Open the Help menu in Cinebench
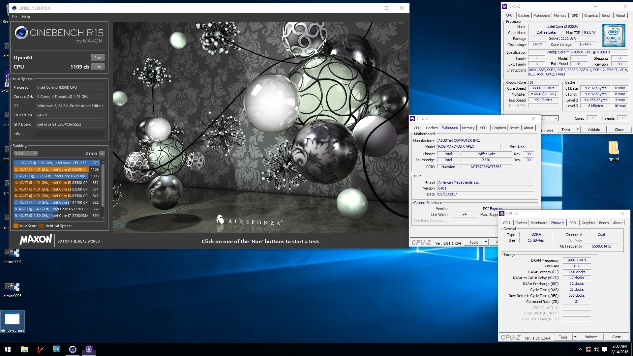 (26, 17)
